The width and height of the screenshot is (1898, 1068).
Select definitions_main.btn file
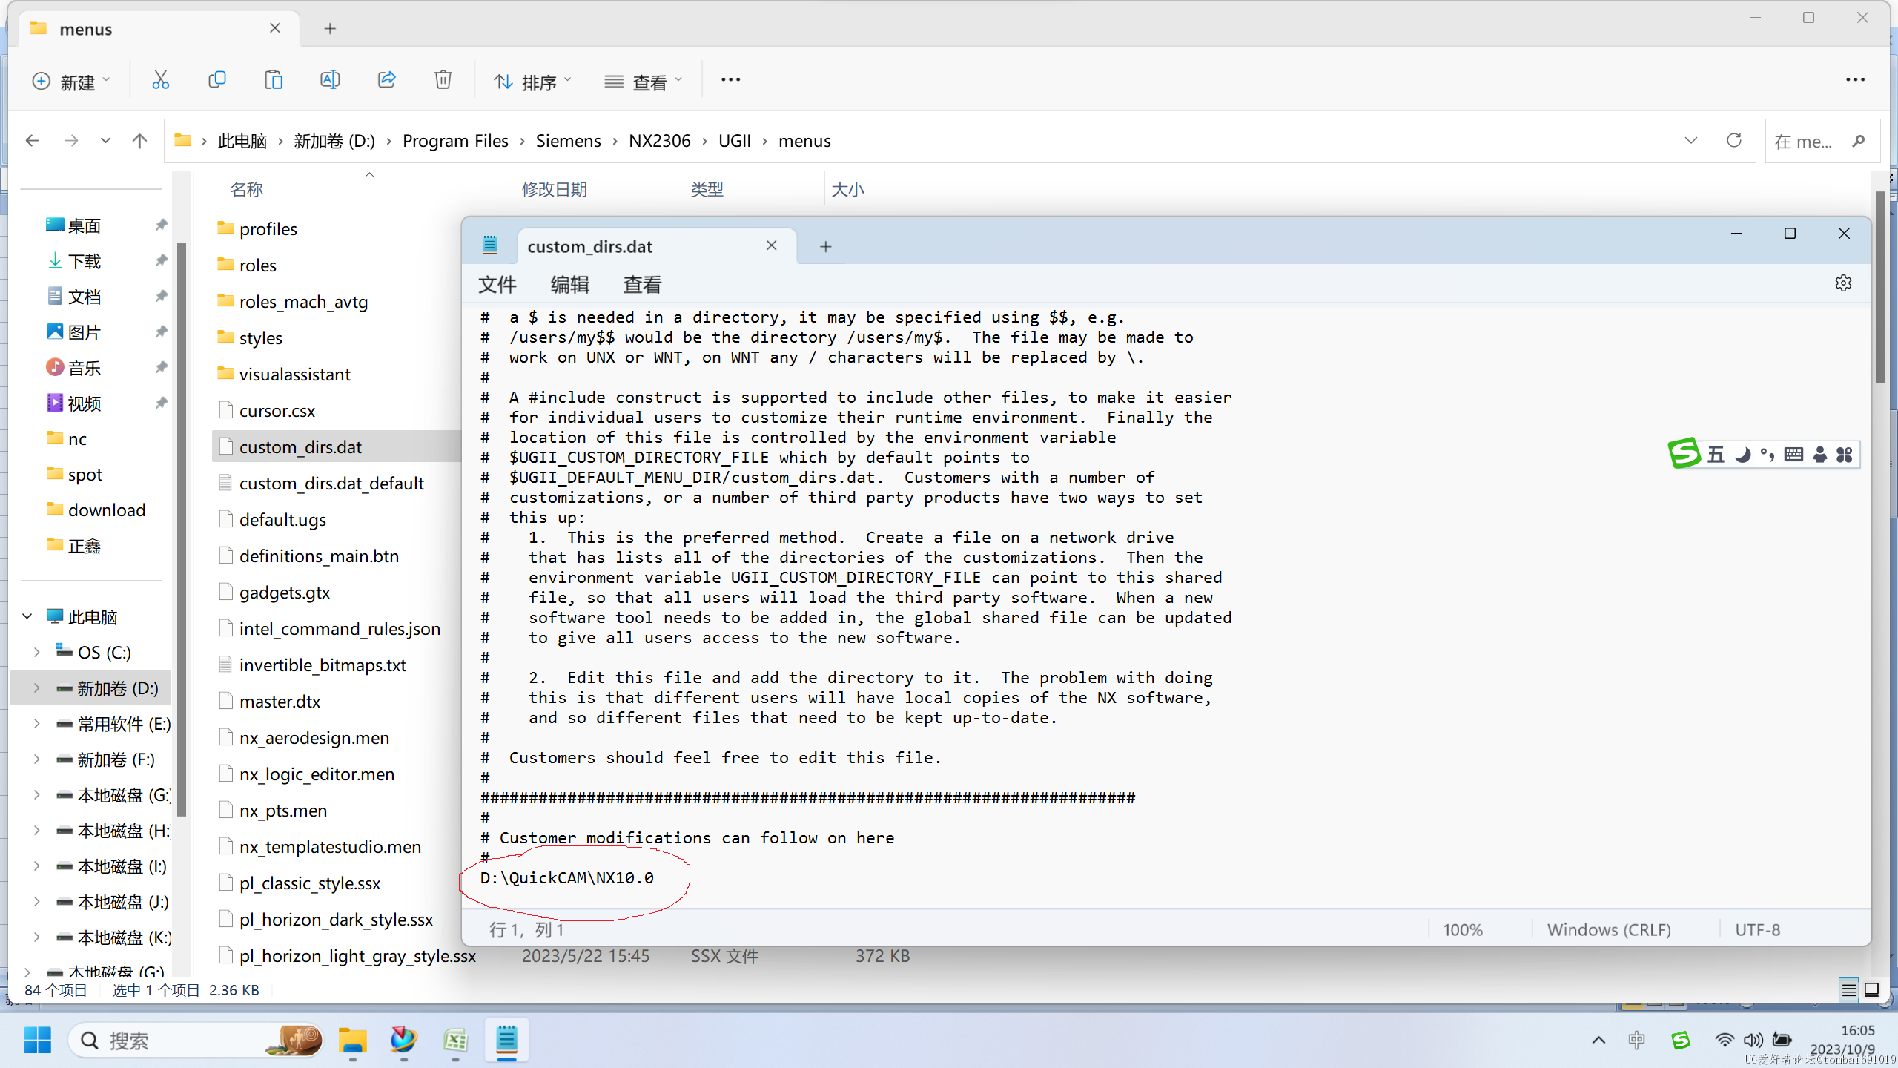pos(319,556)
